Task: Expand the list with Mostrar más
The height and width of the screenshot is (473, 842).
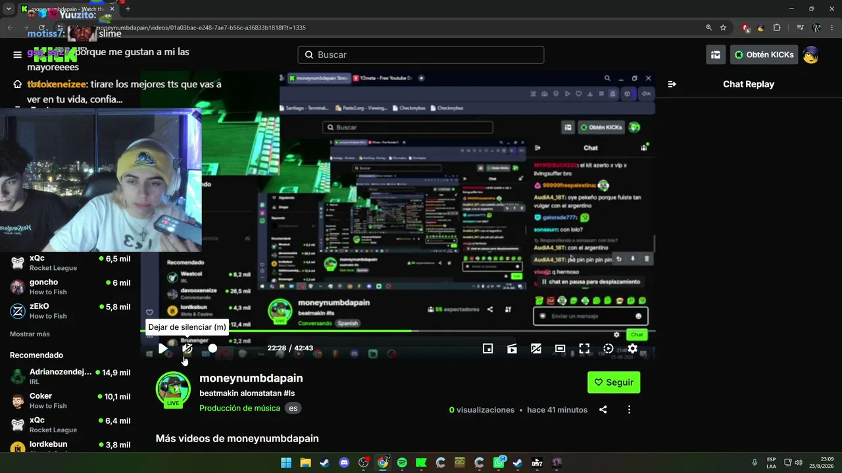Action: [30, 334]
